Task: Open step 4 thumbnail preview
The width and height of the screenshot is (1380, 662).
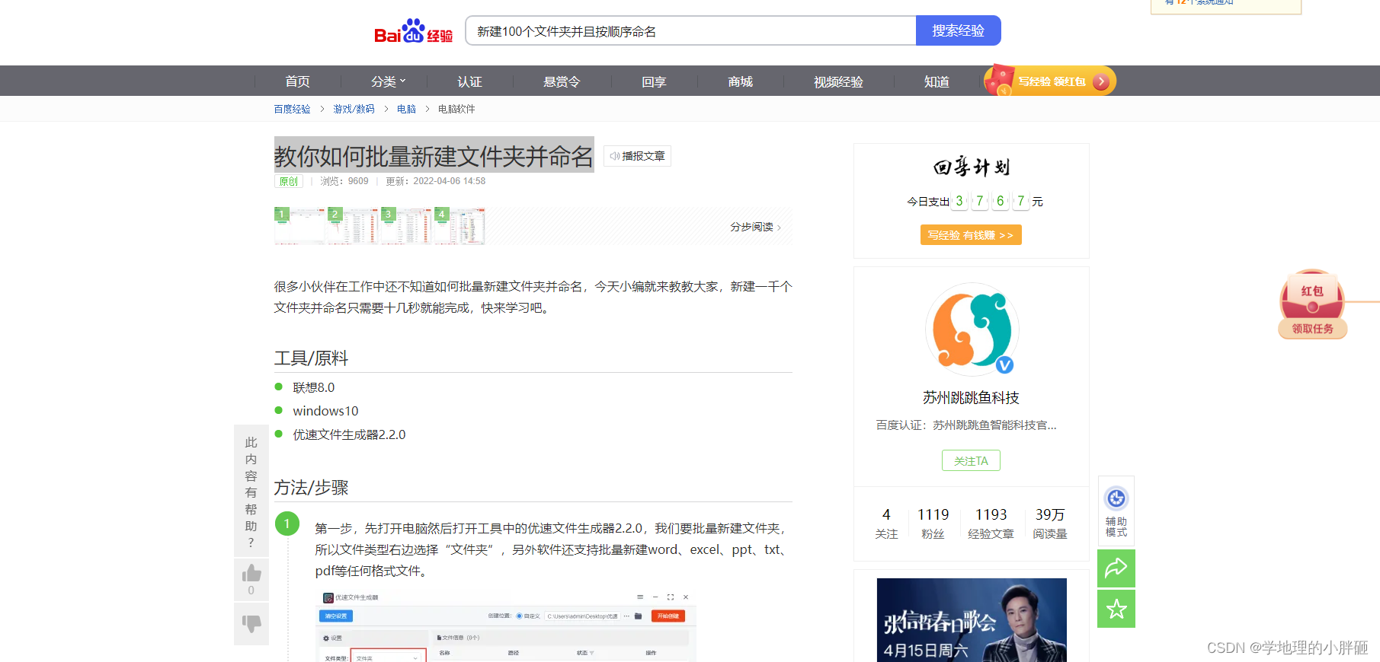Action: 459,226
